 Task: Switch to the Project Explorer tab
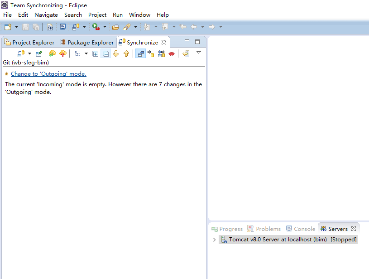tap(29, 43)
